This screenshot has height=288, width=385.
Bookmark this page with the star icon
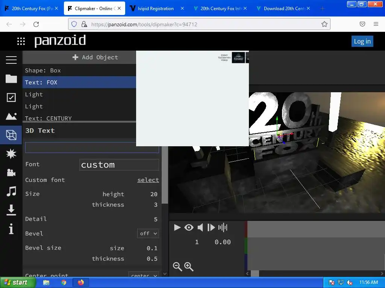[324, 24]
